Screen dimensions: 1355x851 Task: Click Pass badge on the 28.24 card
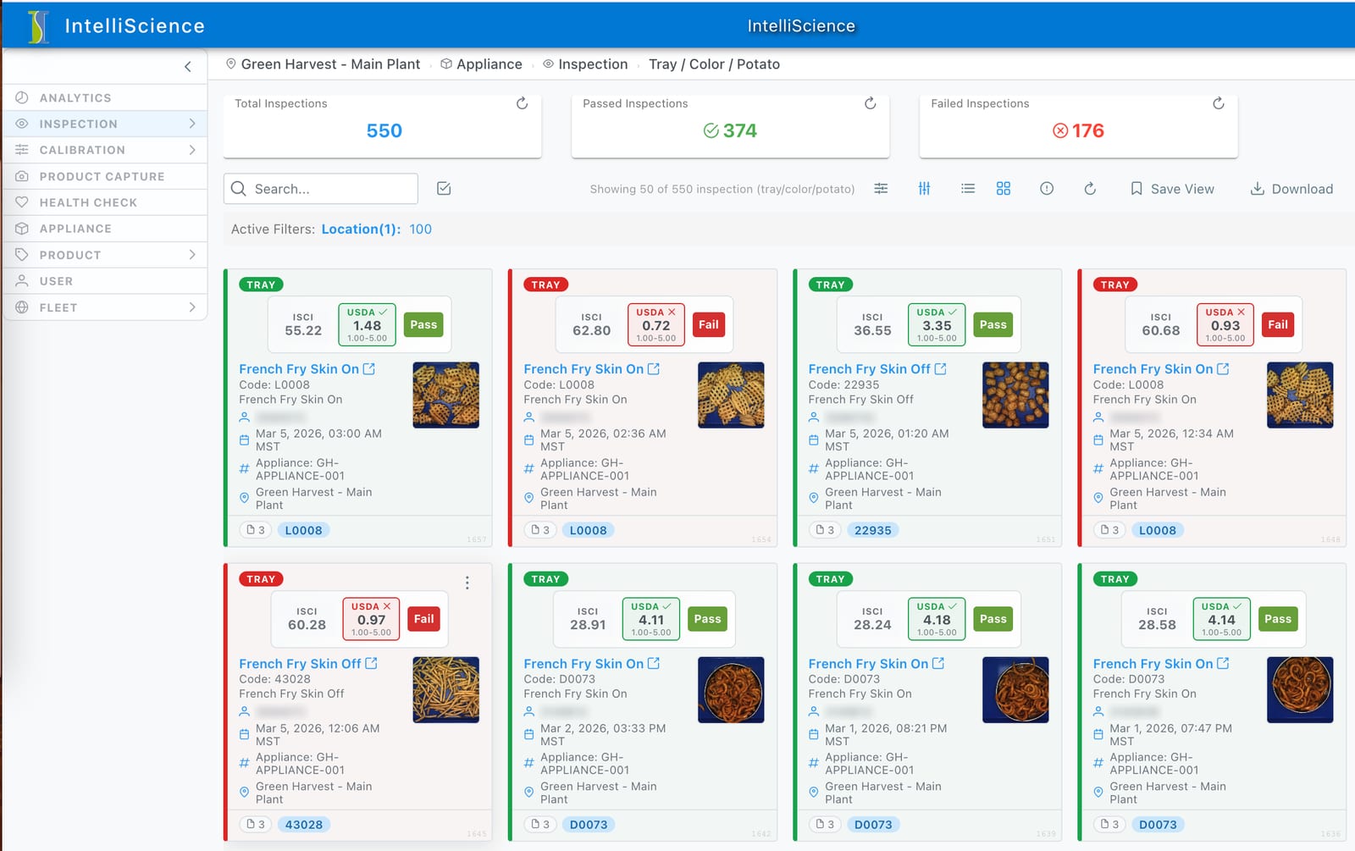[993, 619]
